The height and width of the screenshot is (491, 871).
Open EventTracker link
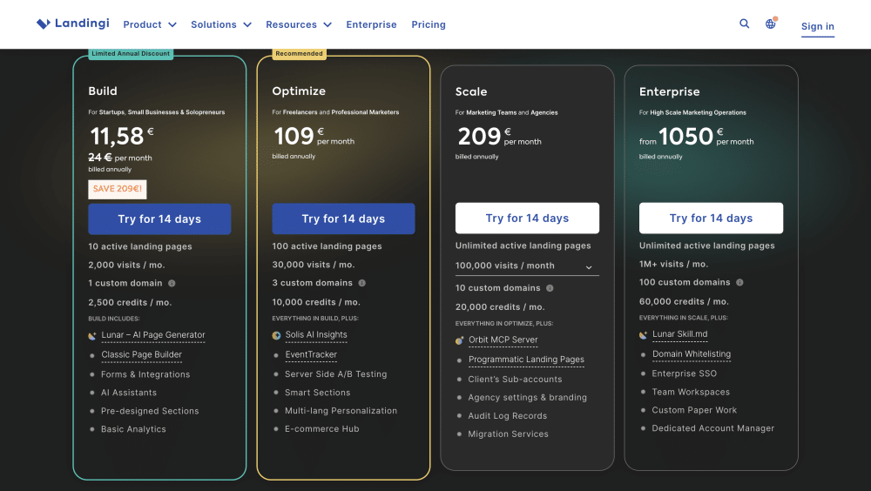[311, 354]
